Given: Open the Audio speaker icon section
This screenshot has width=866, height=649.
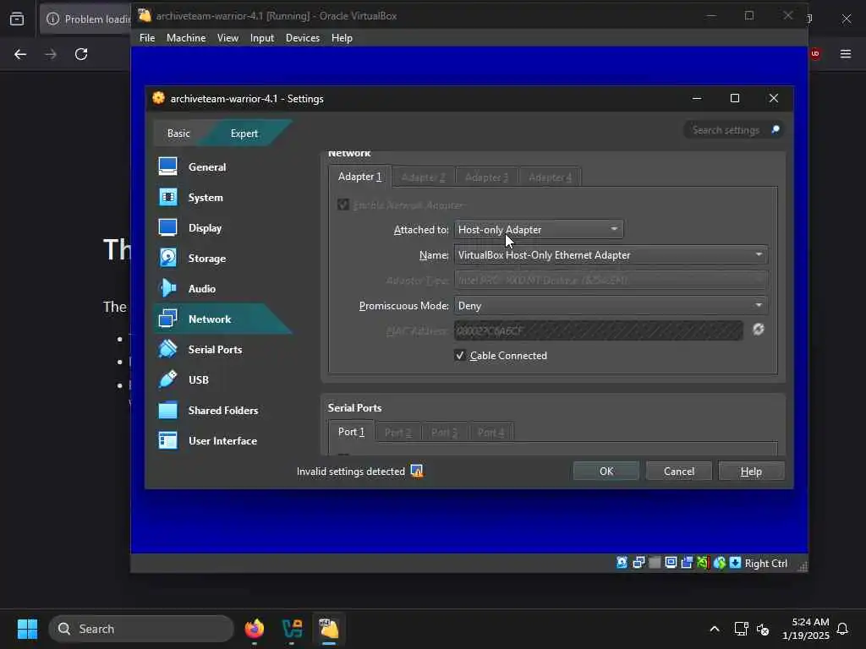Looking at the screenshot, I should pos(168,288).
